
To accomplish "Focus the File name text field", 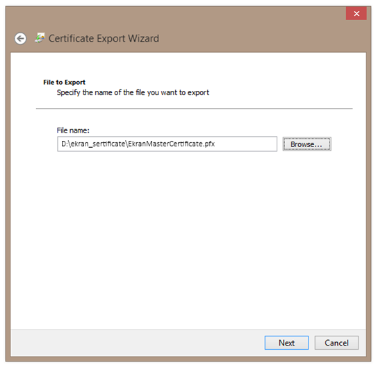I will coord(167,144).
